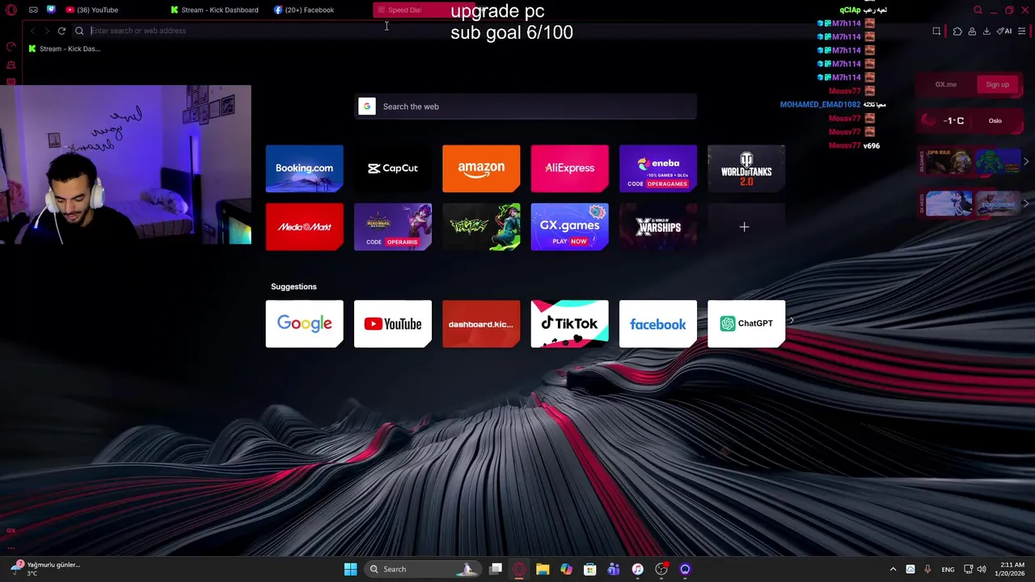
Task: Open Task View on taskbar
Action: click(496, 569)
